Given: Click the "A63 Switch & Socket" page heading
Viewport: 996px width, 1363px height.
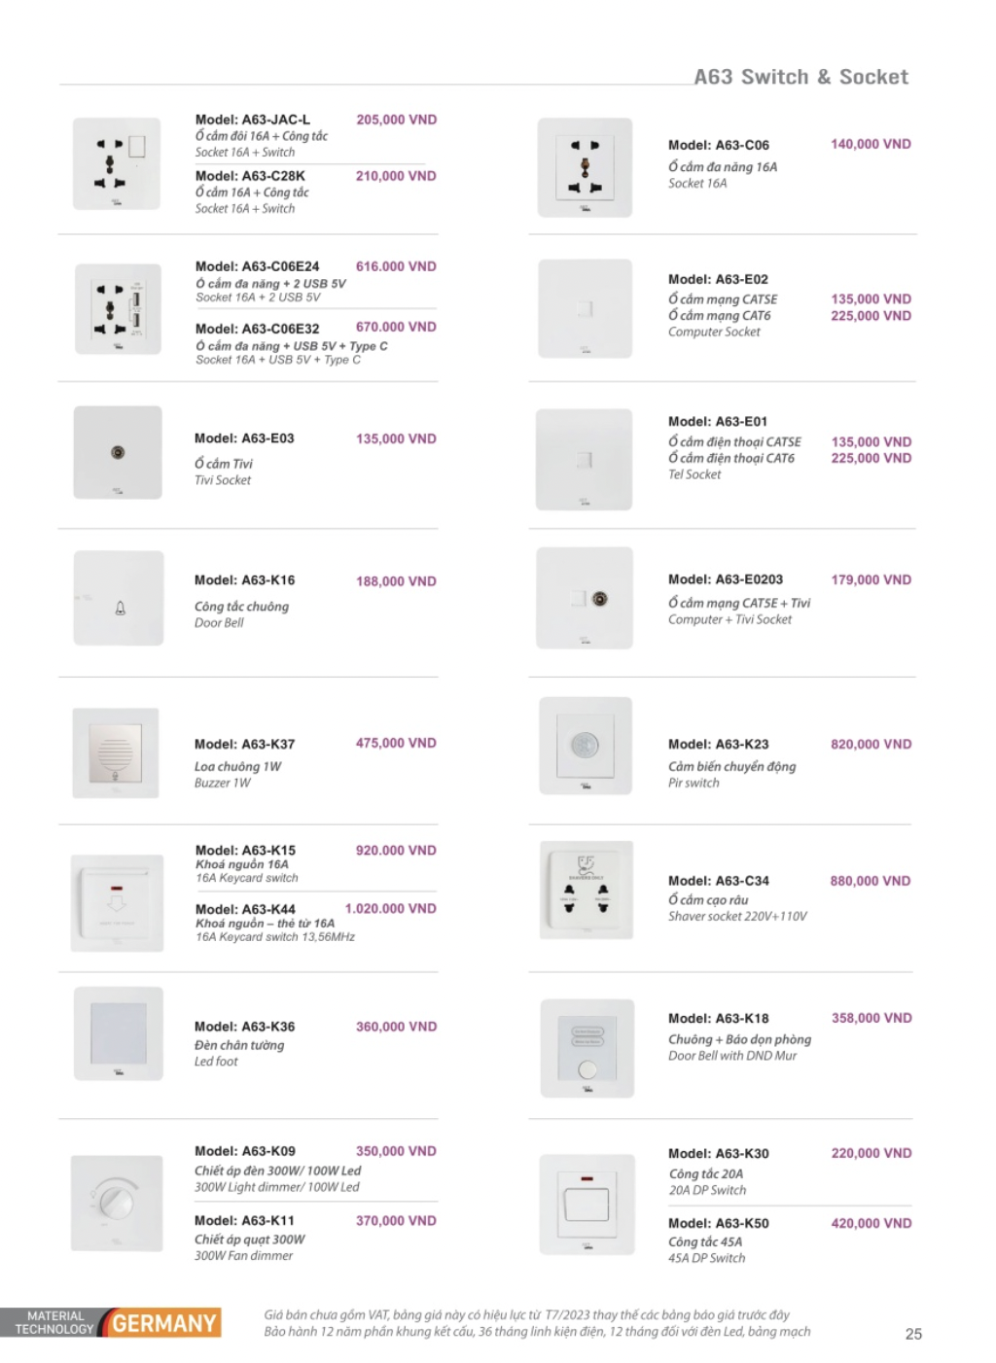Looking at the screenshot, I should (800, 77).
